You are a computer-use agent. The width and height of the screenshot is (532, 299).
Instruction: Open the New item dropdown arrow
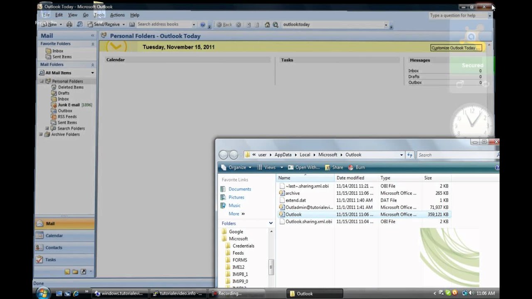click(x=61, y=25)
